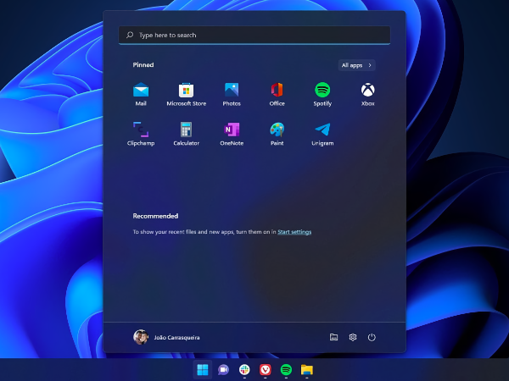Open Settings via the gear icon
The image size is (509, 381).
[x=353, y=337]
